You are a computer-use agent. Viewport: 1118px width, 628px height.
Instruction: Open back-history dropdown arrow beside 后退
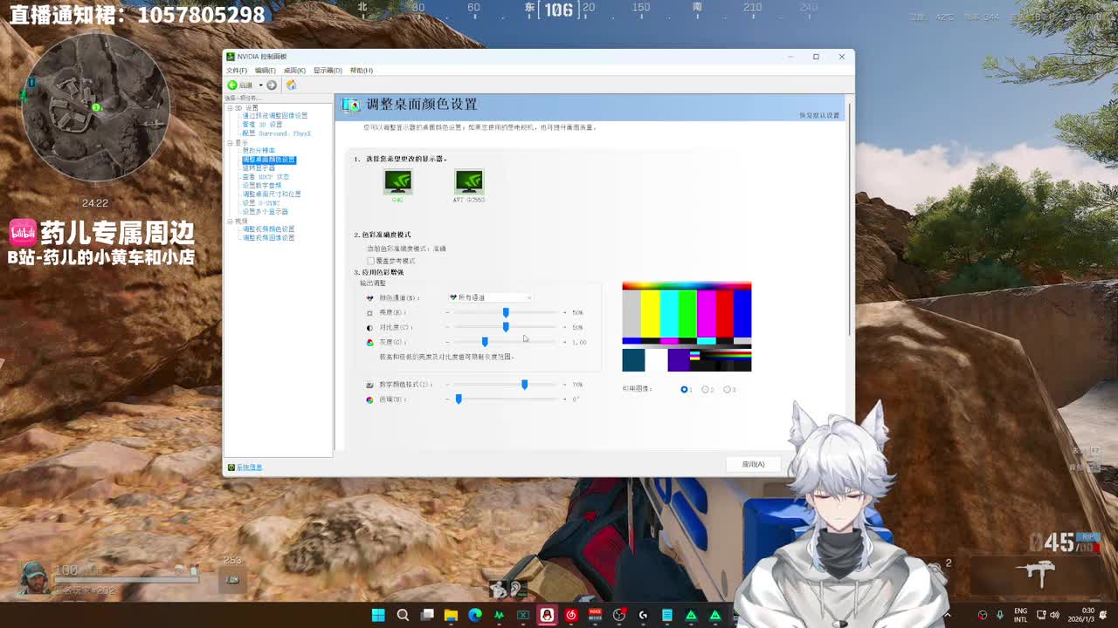pos(260,85)
